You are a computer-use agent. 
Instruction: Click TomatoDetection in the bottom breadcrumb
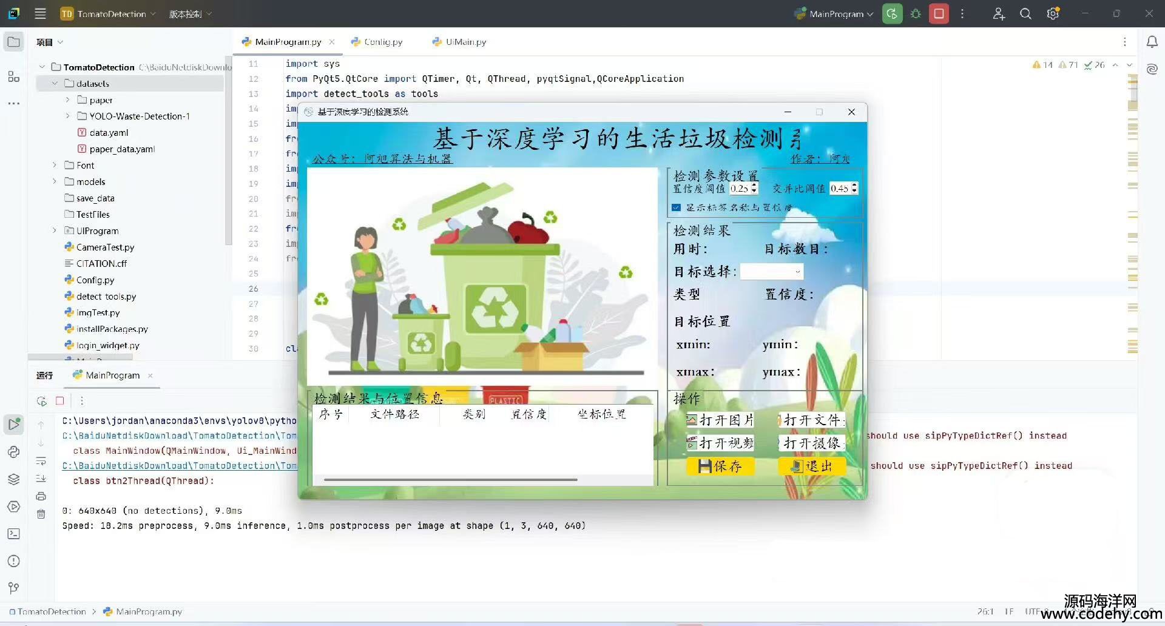tap(52, 611)
